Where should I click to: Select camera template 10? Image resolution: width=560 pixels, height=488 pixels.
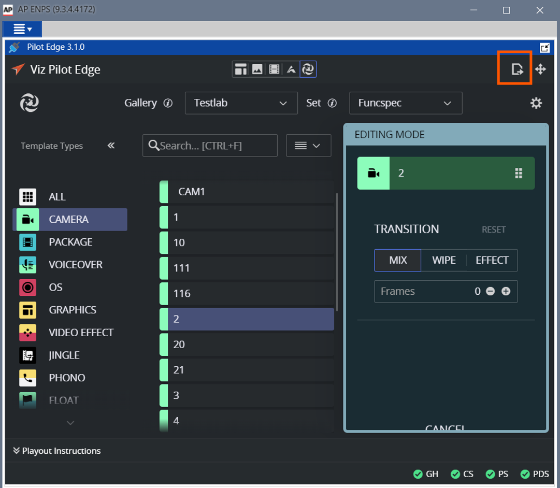click(247, 242)
